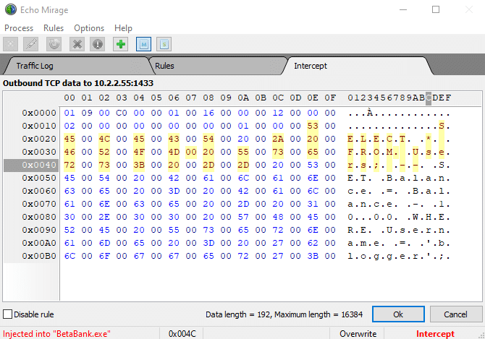Enable the Disable rule checkbox
Viewport: 485px width, 339px height.
pyautogui.click(x=8, y=314)
